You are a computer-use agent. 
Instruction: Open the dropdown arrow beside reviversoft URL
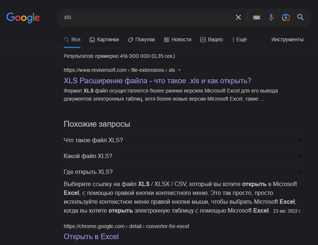(179, 70)
